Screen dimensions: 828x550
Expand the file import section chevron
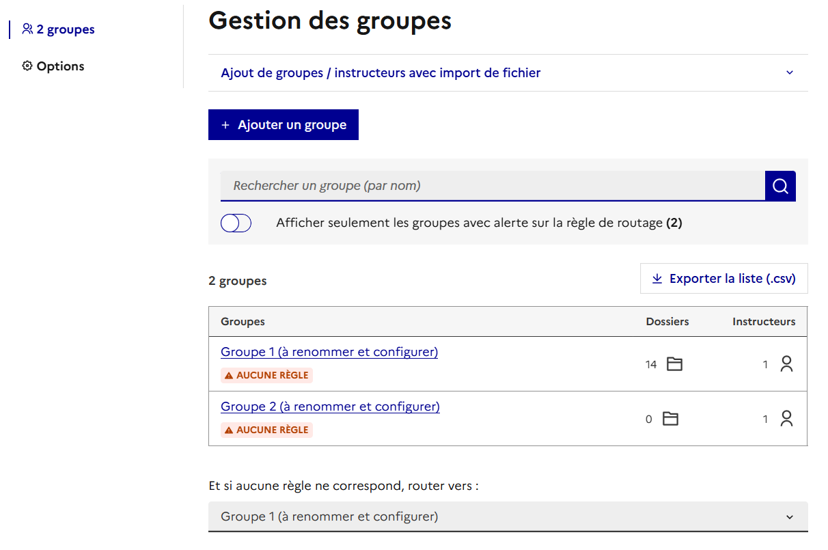click(790, 72)
